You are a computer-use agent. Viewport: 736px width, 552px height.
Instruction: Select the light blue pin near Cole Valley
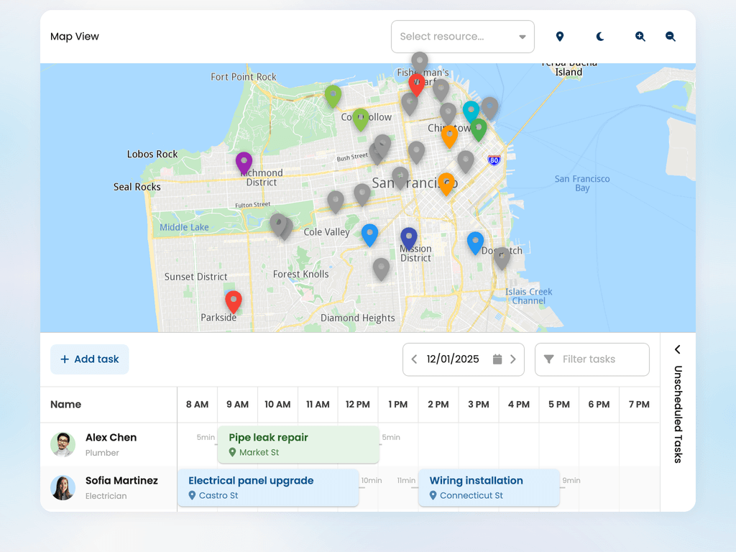pos(369,235)
